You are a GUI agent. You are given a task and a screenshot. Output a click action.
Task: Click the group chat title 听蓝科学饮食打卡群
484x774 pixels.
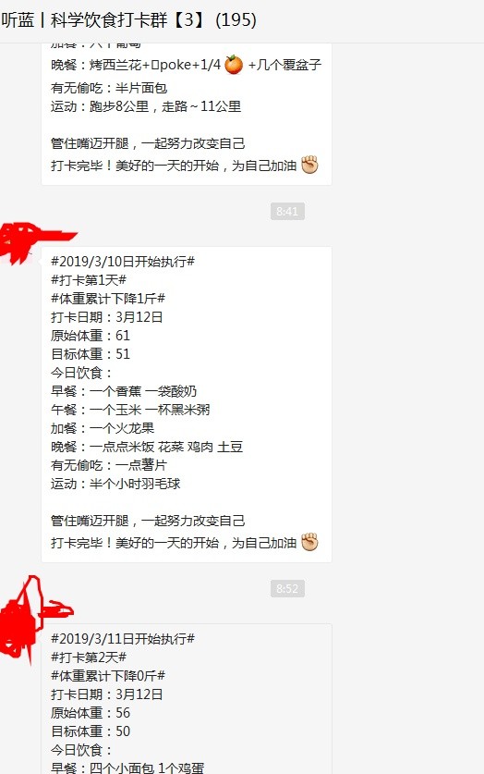coord(128,19)
